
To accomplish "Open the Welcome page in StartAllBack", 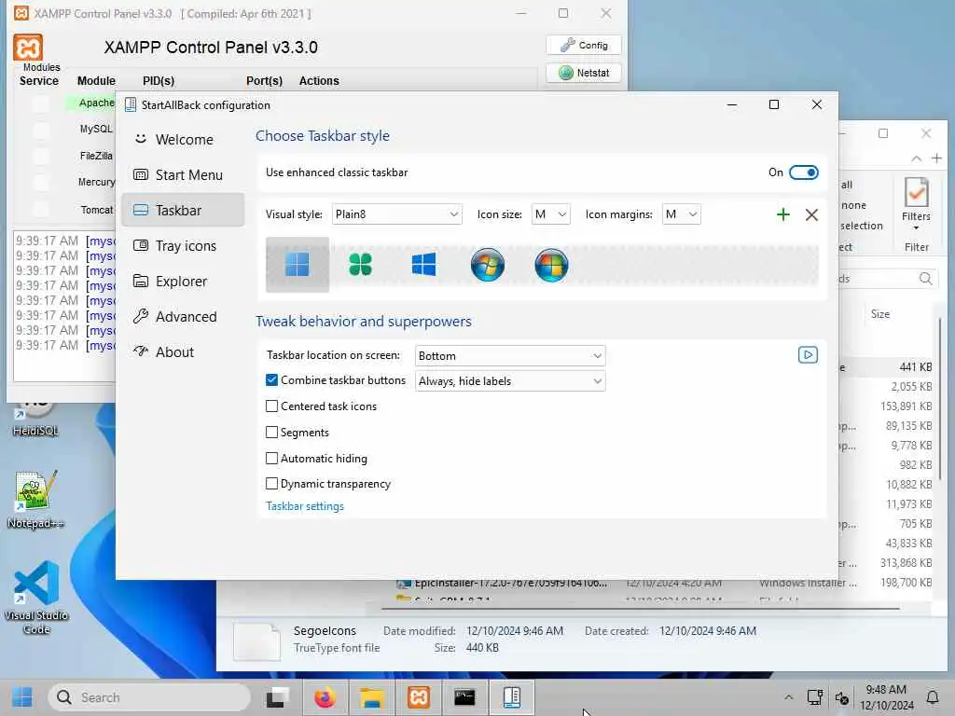I will [183, 140].
